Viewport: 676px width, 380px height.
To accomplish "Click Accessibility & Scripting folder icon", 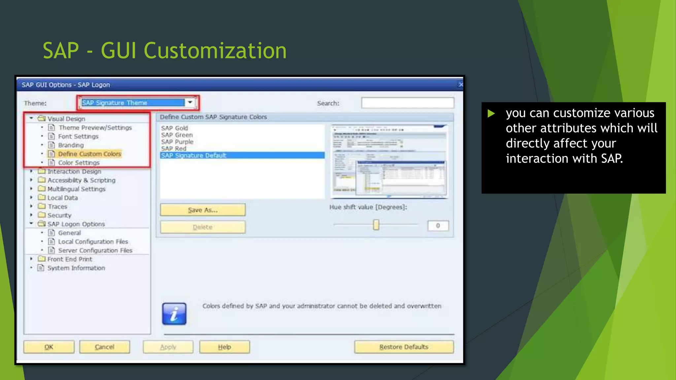I will point(42,180).
